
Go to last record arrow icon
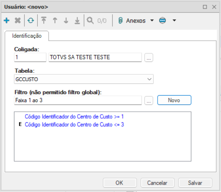tap(77, 21)
